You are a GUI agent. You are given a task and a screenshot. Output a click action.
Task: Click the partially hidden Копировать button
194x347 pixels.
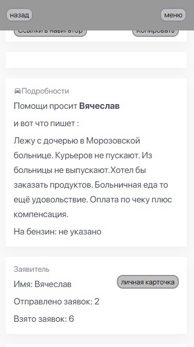(155, 33)
